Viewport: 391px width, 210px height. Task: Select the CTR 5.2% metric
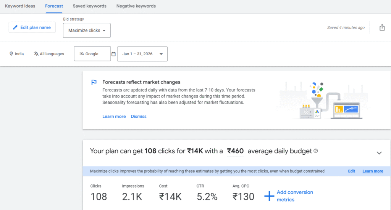tap(207, 193)
